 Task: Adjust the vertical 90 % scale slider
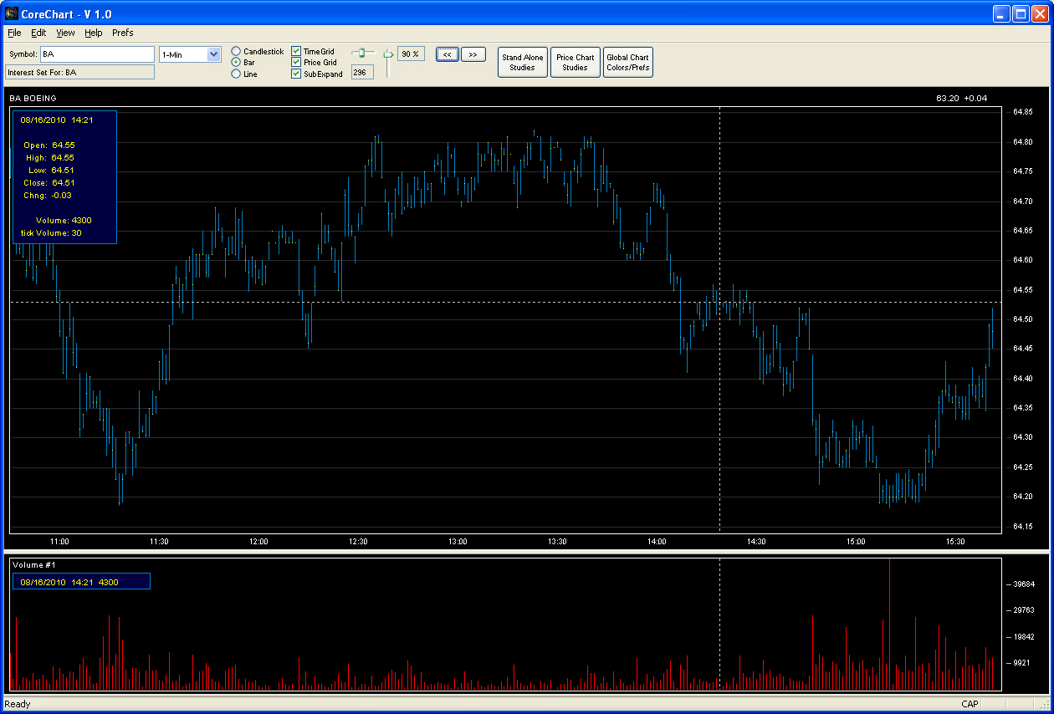tap(388, 54)
